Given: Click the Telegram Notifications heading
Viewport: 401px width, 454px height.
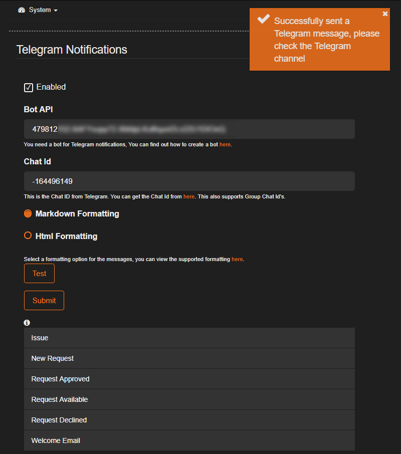Looking at the screenshot, I should tap(72, 50).
